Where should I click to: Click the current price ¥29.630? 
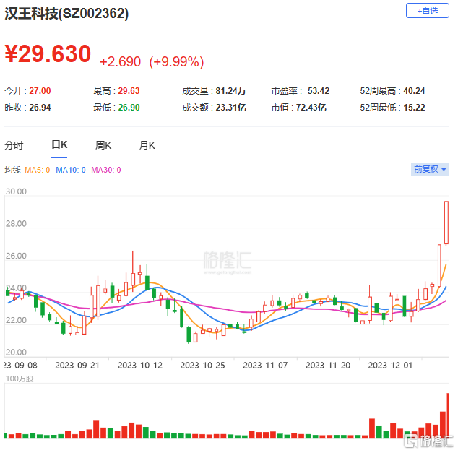tap(48, 53)
